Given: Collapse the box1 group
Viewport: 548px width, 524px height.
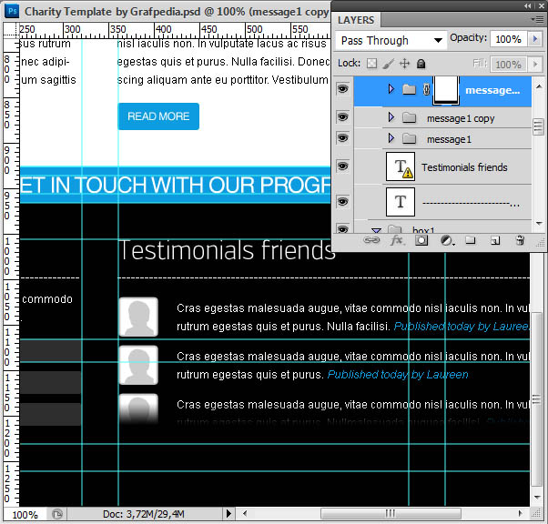Looking at the screenshot, I should point(376,230).
